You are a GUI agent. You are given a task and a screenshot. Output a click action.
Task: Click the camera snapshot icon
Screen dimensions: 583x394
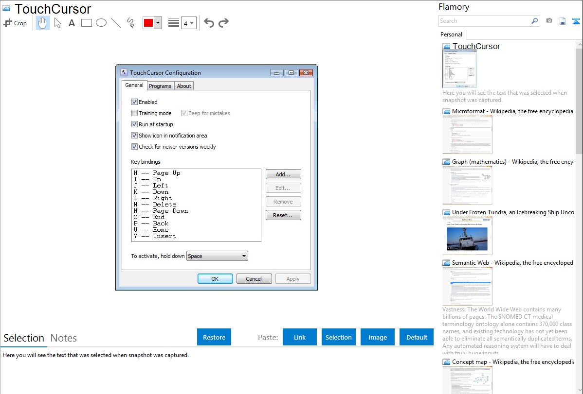549,21
